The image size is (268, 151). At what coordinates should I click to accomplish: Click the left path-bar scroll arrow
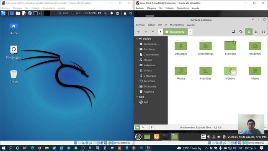160,32
